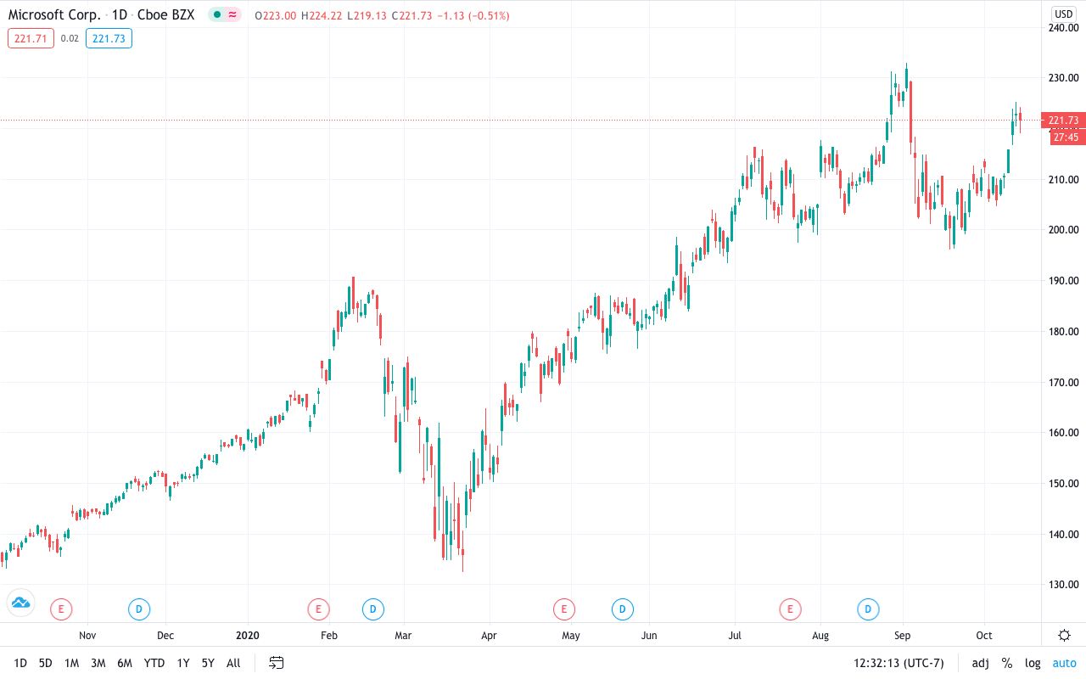
Task: Click the Mar label on time axis
Action: [x=403, y=635]
